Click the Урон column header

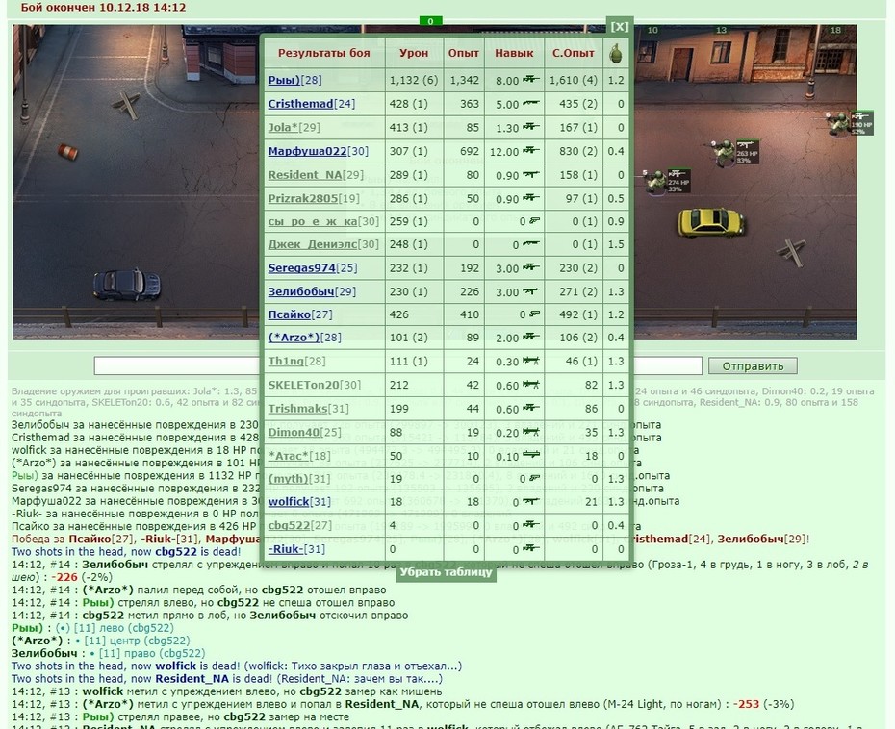[x=414, y=53]
